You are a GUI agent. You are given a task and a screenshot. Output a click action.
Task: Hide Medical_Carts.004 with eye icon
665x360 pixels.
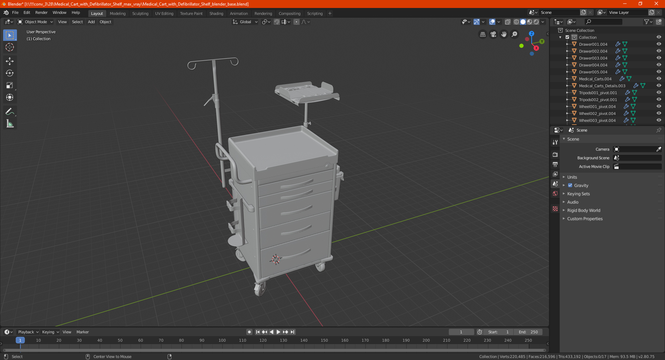tap(659, 79)
